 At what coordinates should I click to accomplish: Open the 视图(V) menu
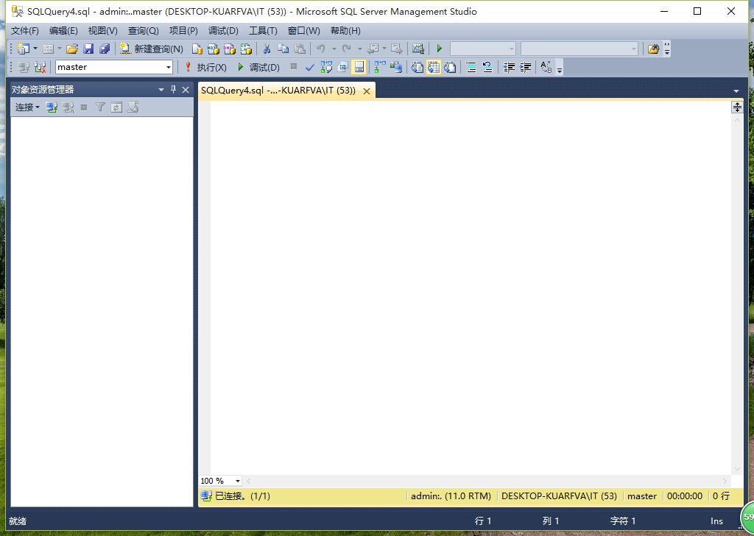click(x=102, y=31)
